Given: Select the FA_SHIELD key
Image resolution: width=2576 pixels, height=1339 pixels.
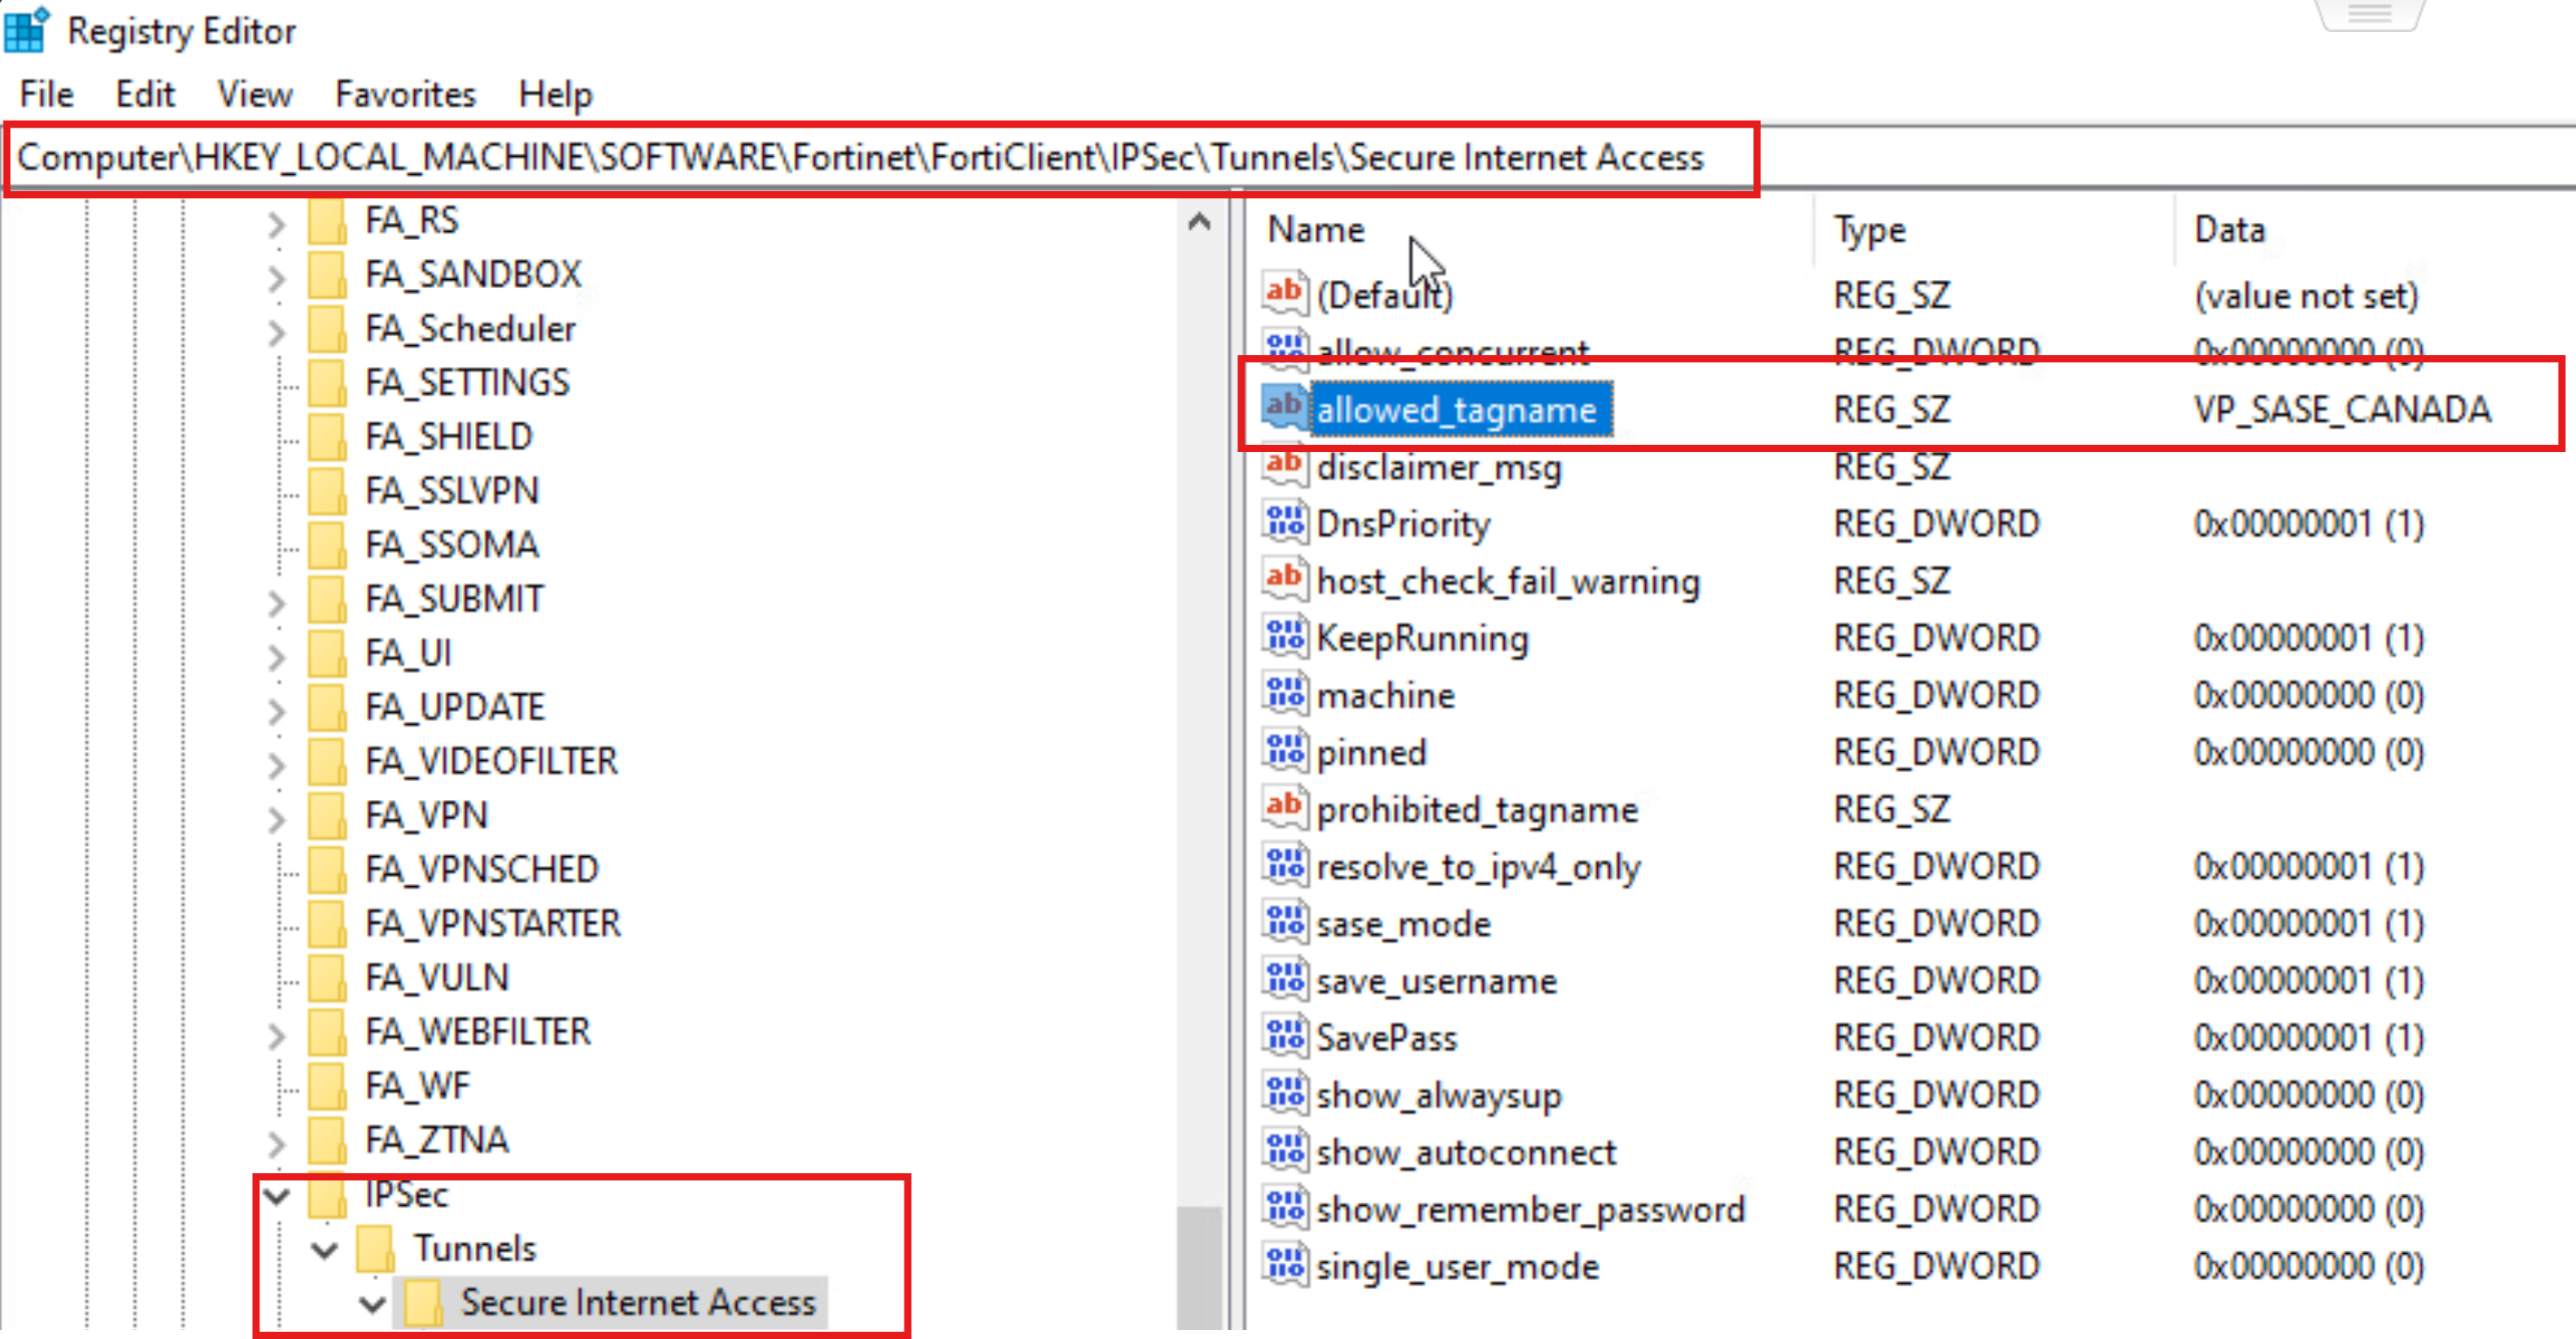Looking at the screenshot, I should pyautogui.click(x=448, y=437).
